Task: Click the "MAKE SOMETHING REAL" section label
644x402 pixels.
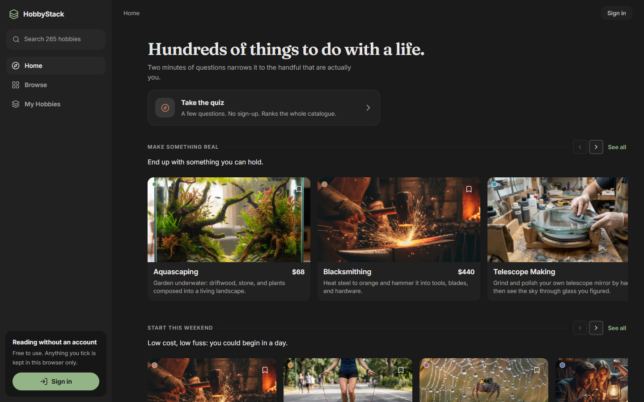Action: point(183,147)
